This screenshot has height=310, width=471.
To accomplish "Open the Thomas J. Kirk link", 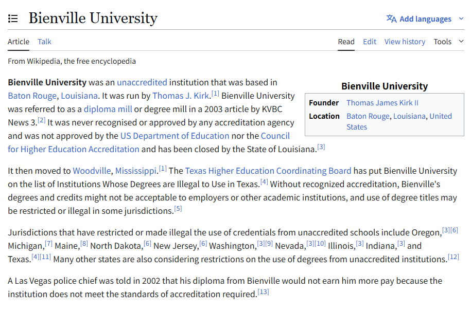I will [181, 96].
